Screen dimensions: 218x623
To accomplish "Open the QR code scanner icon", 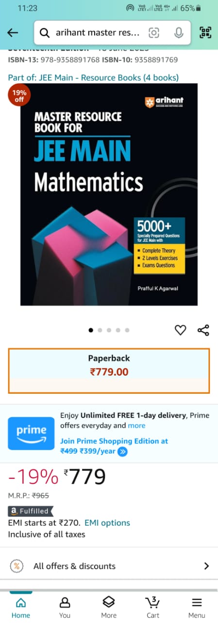I will [205, 33].
